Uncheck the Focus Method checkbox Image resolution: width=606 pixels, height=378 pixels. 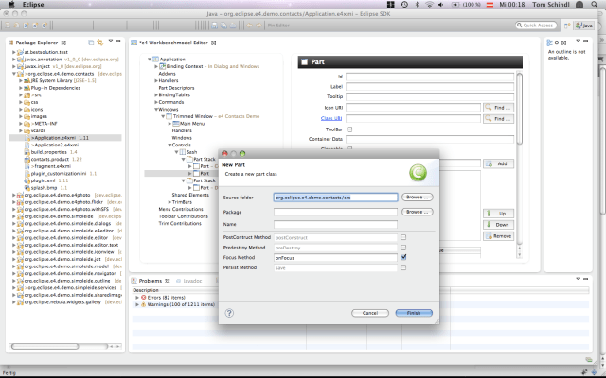403,257
